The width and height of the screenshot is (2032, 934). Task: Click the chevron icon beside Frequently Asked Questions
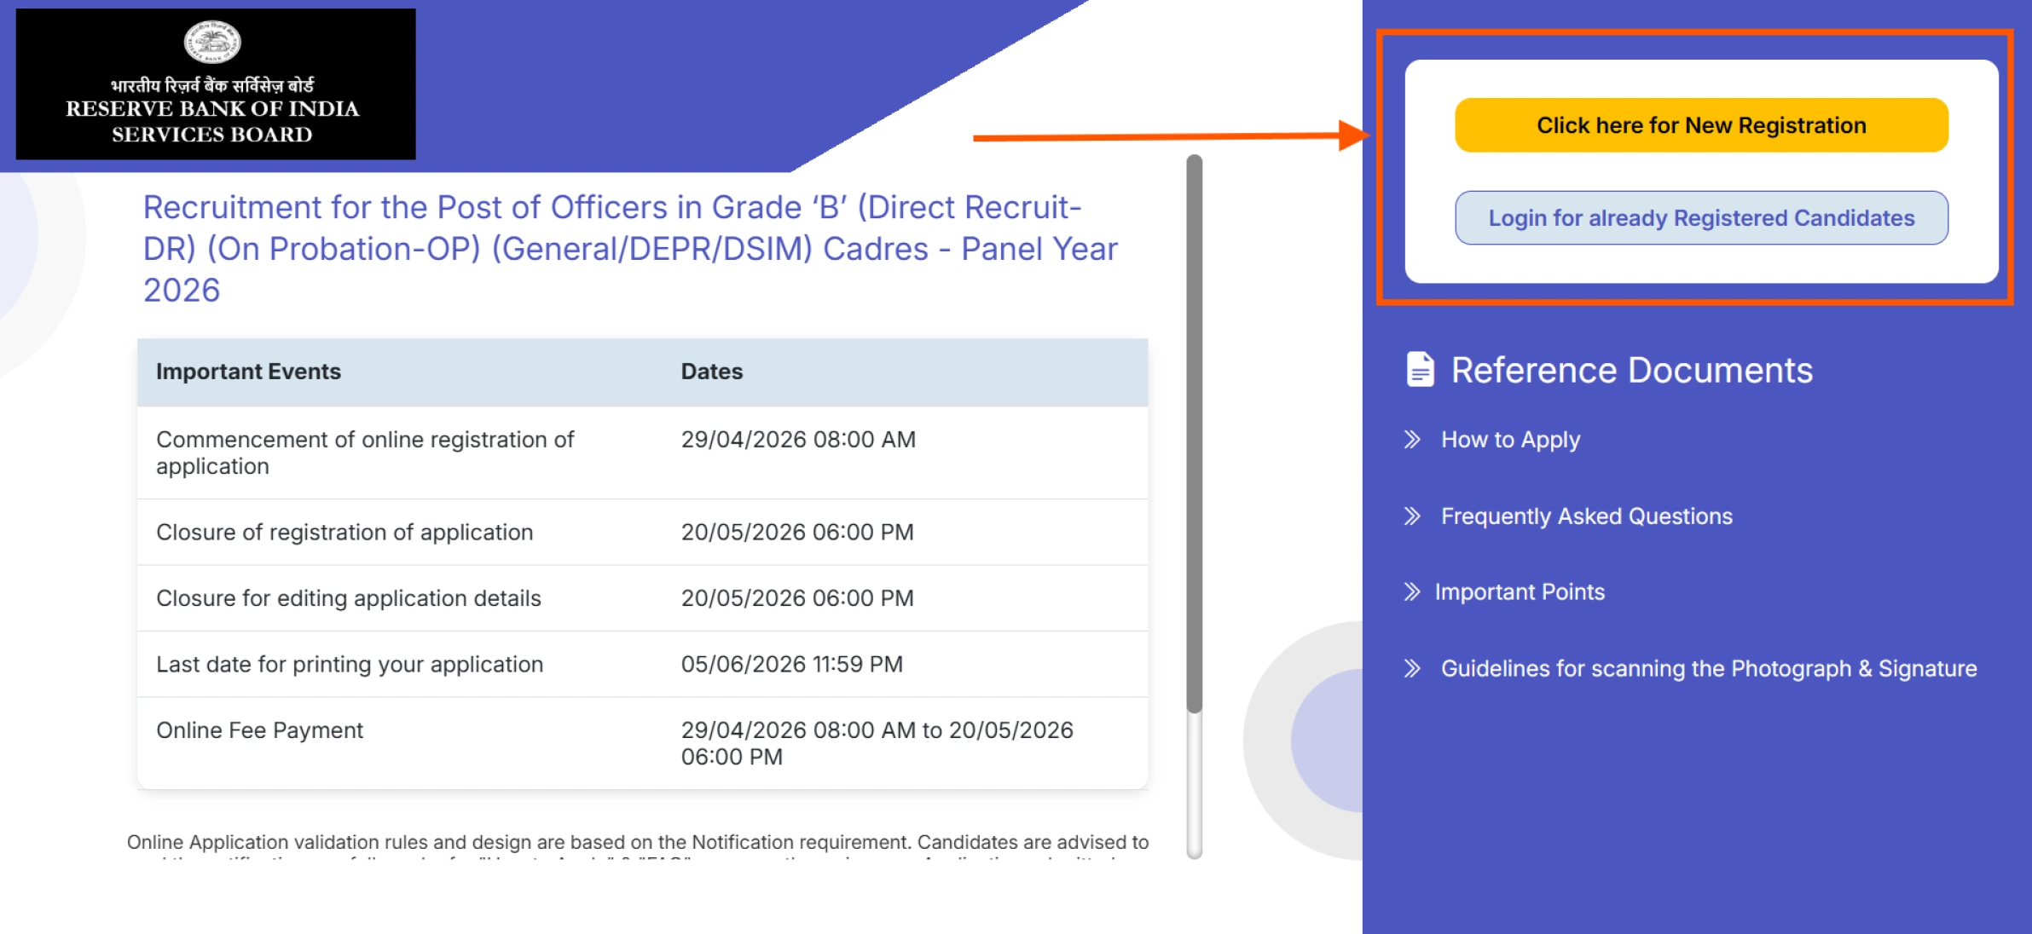(1412, 516)
